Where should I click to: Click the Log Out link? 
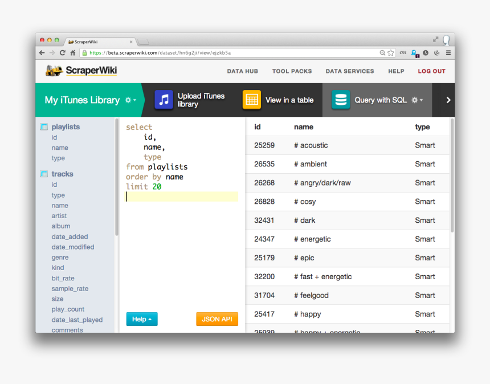[x=431, y=71]
